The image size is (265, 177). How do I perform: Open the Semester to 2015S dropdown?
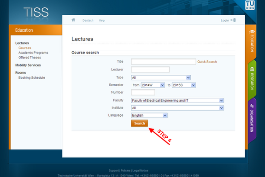(184, 85)
